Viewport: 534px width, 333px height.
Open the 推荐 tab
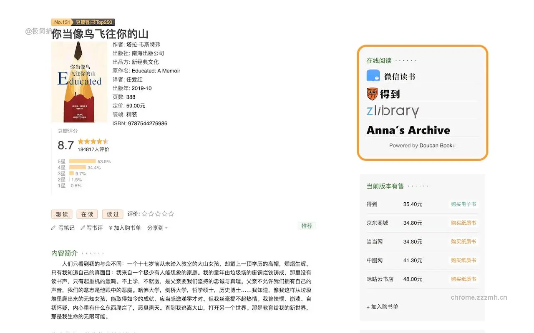[x=307, y=226]
